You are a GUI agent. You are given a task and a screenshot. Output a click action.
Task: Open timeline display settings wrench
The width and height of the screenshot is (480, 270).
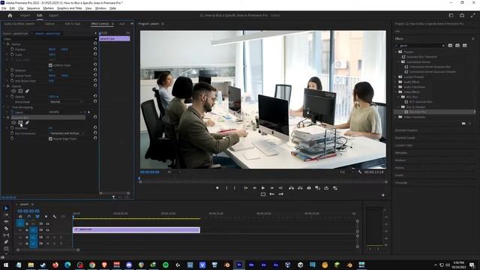pyautogui.click(x=55, y=217)
